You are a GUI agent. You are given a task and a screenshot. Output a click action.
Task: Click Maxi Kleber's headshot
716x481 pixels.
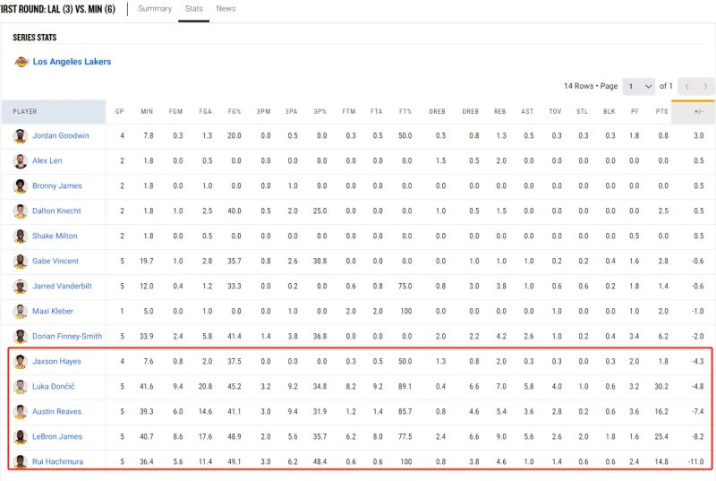pyautogui.click(x=20, y=312)
